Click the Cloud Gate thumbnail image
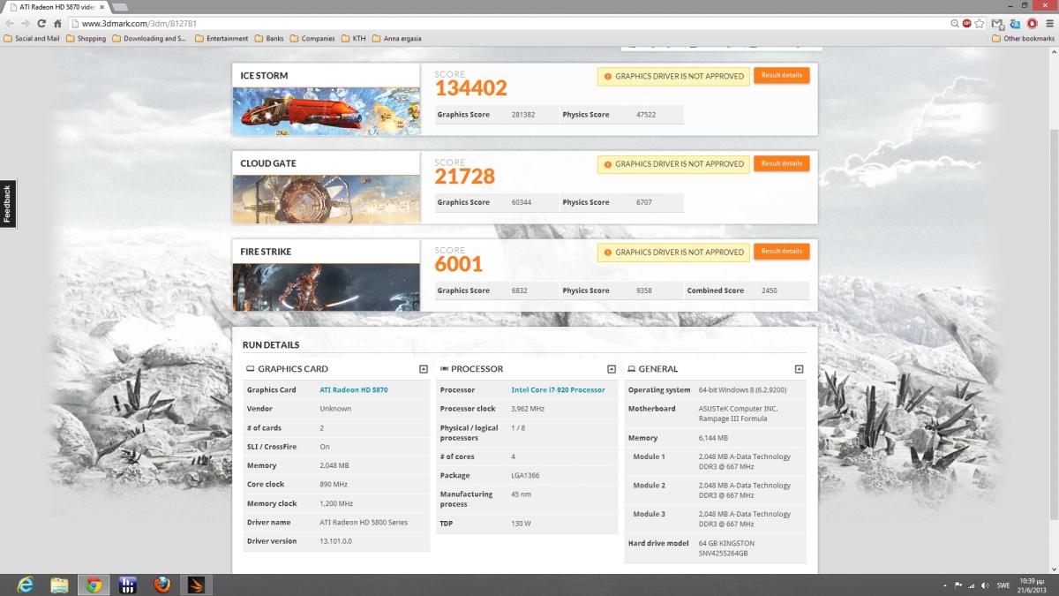The height and width of the screenshot is (596, 1059). (x=326, y=199)
